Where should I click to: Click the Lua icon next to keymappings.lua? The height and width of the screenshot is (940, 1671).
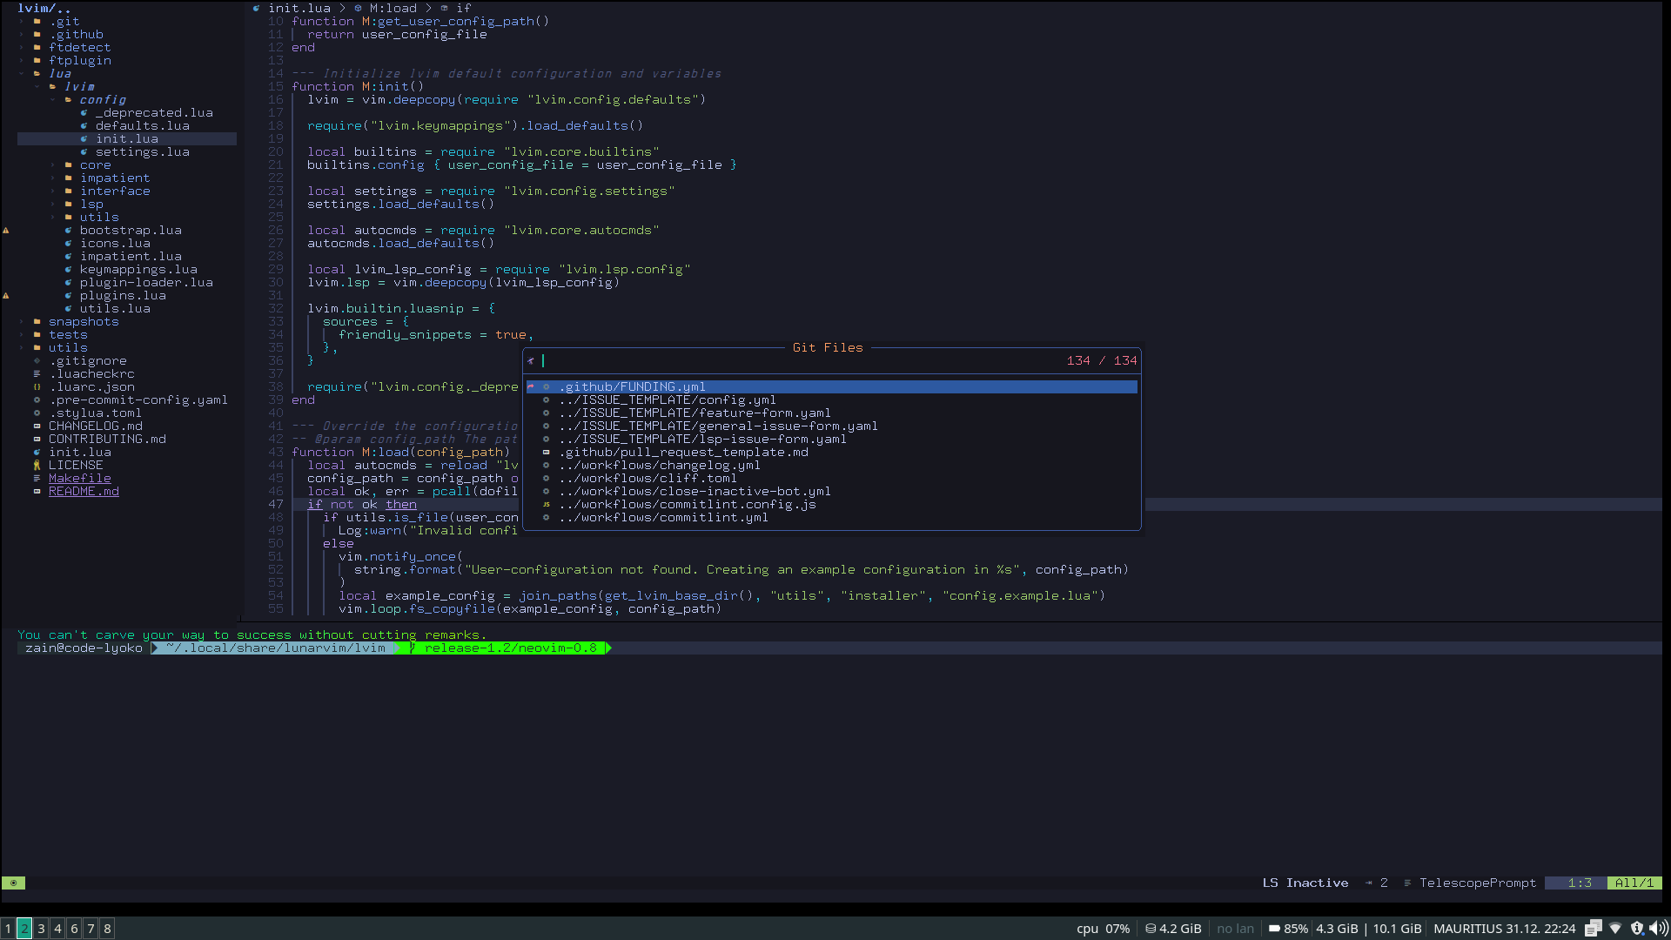pyautogui.click(x=68, y=270)
